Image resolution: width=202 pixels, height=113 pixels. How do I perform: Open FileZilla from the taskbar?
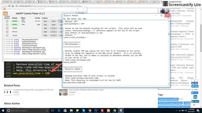pos(102,110)
